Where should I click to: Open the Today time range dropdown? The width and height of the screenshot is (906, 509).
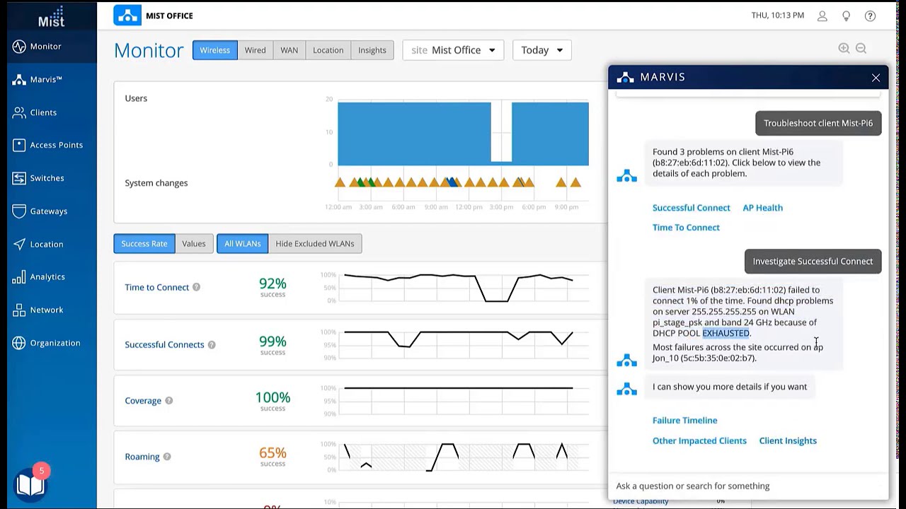[x=541, y=50]
